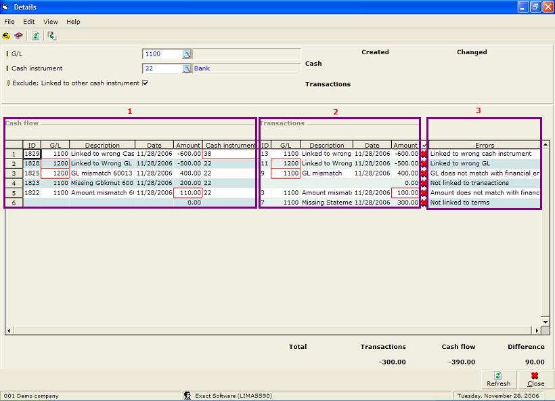Select cash flow row with ID 1829

tap(32, 154)
